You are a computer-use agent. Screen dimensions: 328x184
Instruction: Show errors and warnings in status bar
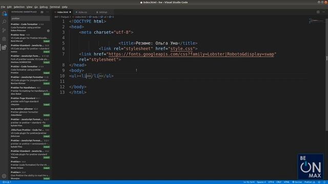[7, 182]
